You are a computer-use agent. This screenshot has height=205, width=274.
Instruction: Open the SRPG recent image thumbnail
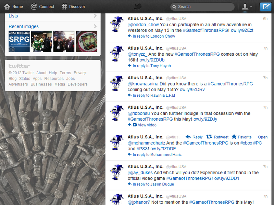click(x=19, y=42)
